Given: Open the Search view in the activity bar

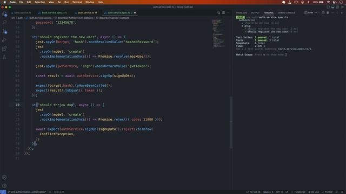Looking at the screenshot, I should (4, 23).
